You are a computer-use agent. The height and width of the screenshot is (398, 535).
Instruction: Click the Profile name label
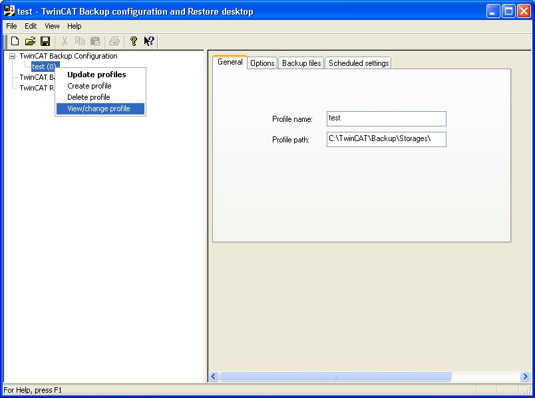click(292, 119)
